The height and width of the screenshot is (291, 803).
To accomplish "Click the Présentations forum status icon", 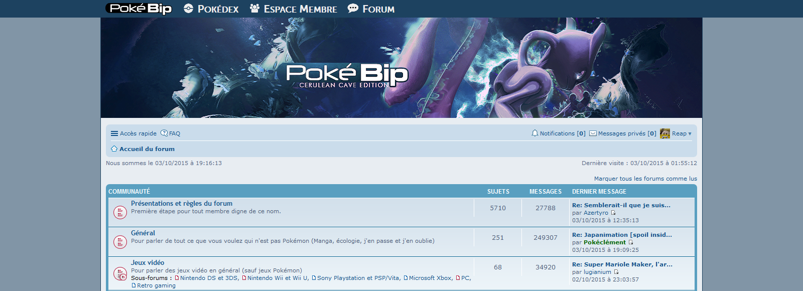I will (x=120, y=212).
